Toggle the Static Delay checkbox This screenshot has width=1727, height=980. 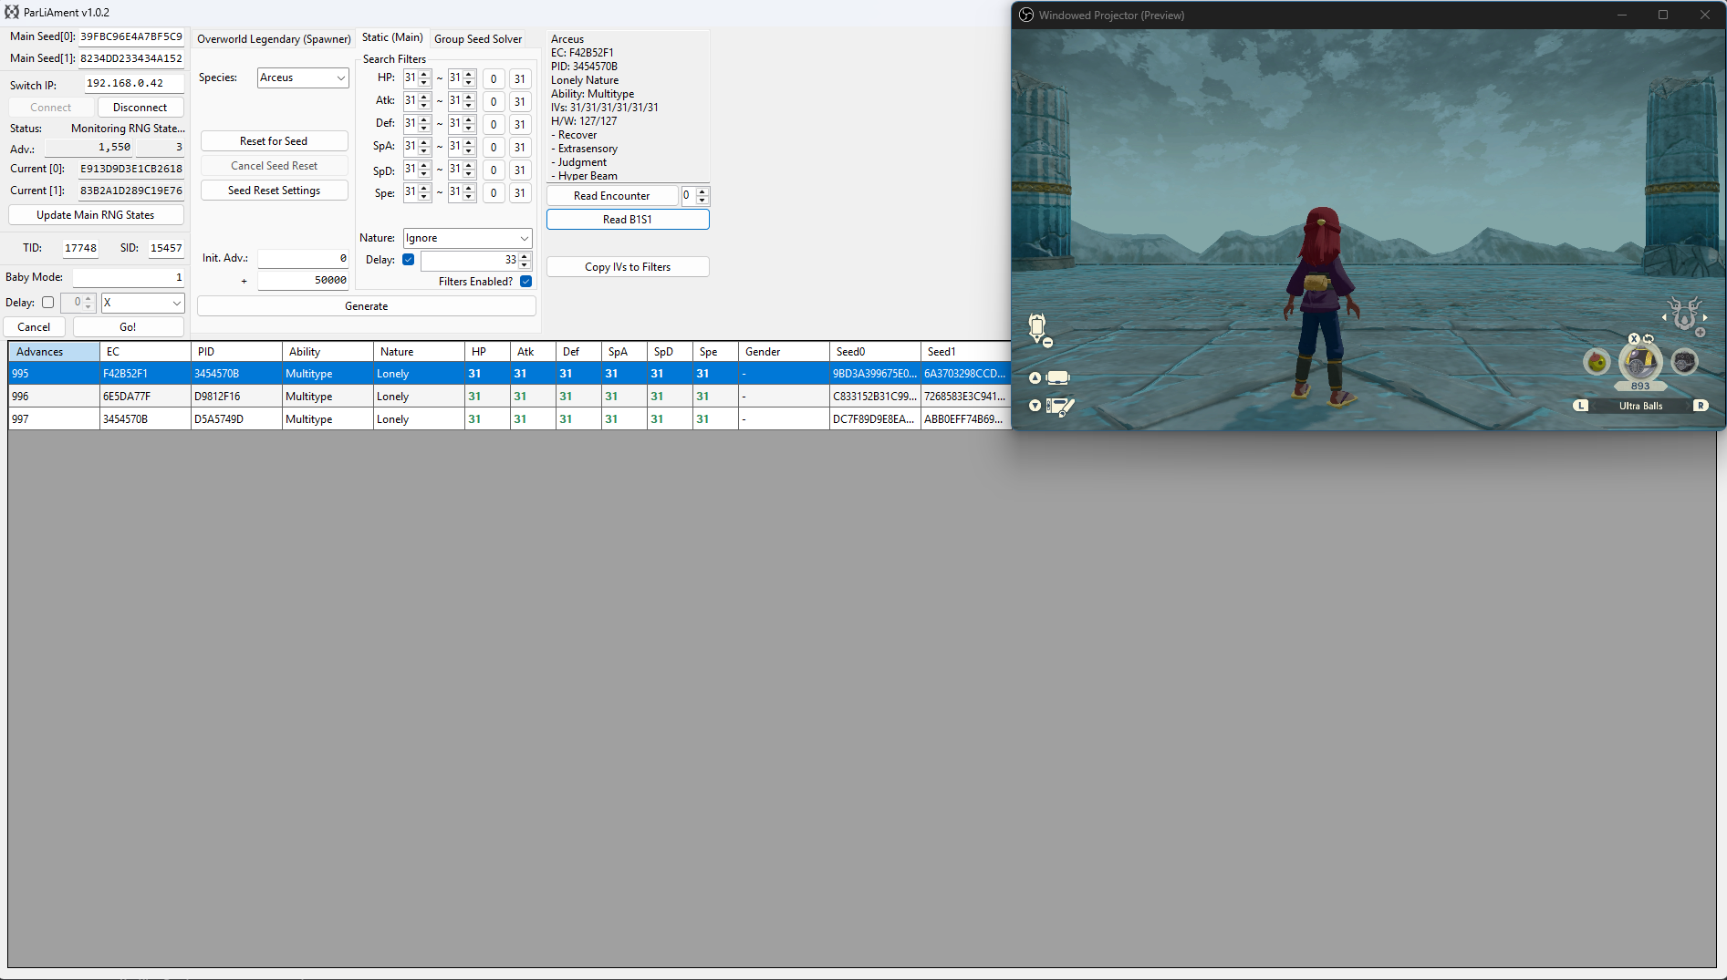tap(409, 260)
